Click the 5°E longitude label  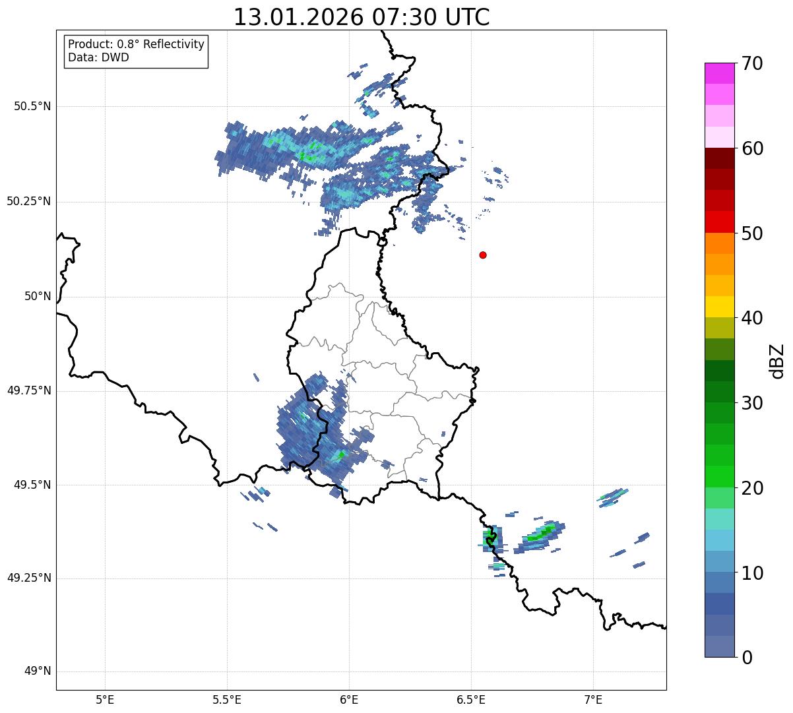105,699
